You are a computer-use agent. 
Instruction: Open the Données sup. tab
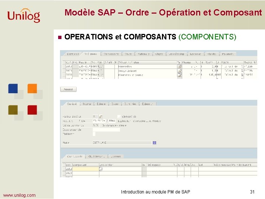(x=177, y=54)
